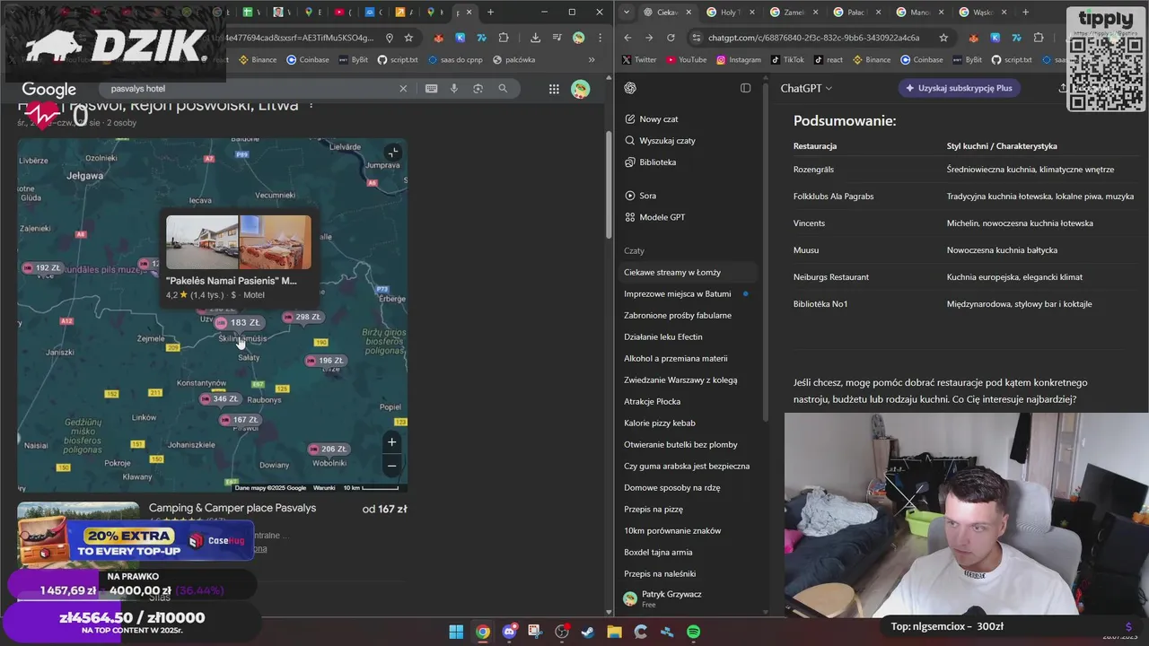Image resolution: width=1149 pixels, height=646 pixels.
Task: Select the 167 zł map price marker
Action: 239,420
